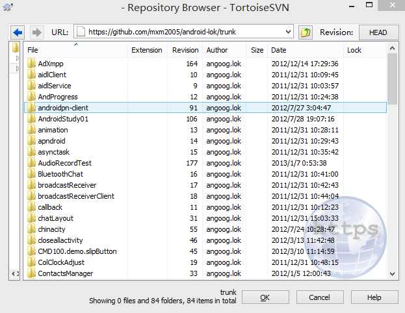Expand the second tree node triangle in left pane
405x313 pixels.
pos(18,69)
